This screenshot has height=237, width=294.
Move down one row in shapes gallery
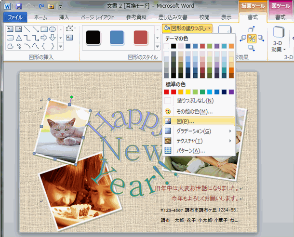click(61, 38)
